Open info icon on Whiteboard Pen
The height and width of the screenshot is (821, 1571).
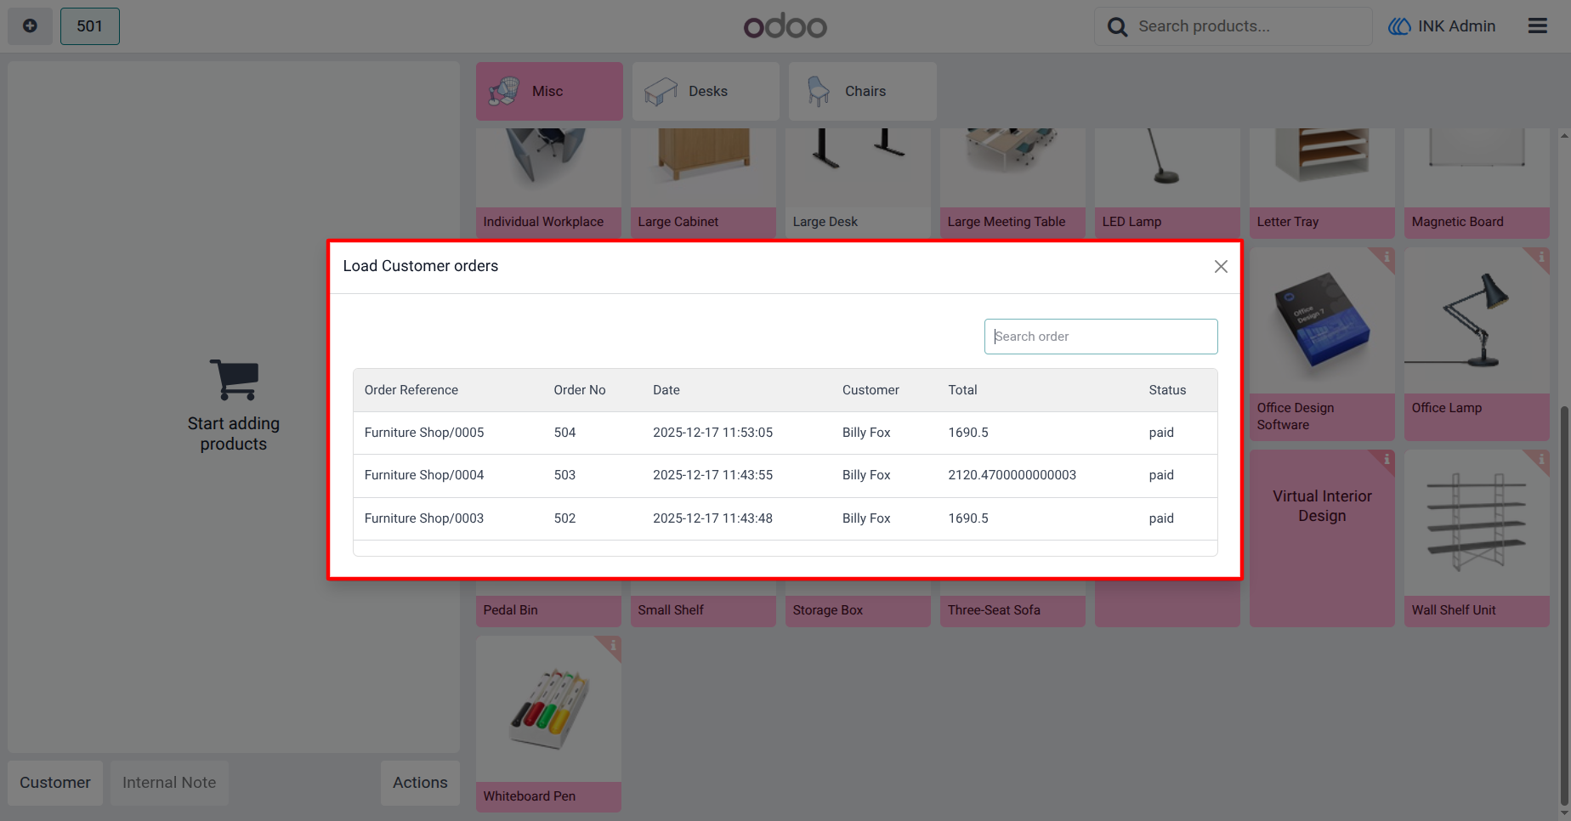pyautogui.click(x=612, y=645)
